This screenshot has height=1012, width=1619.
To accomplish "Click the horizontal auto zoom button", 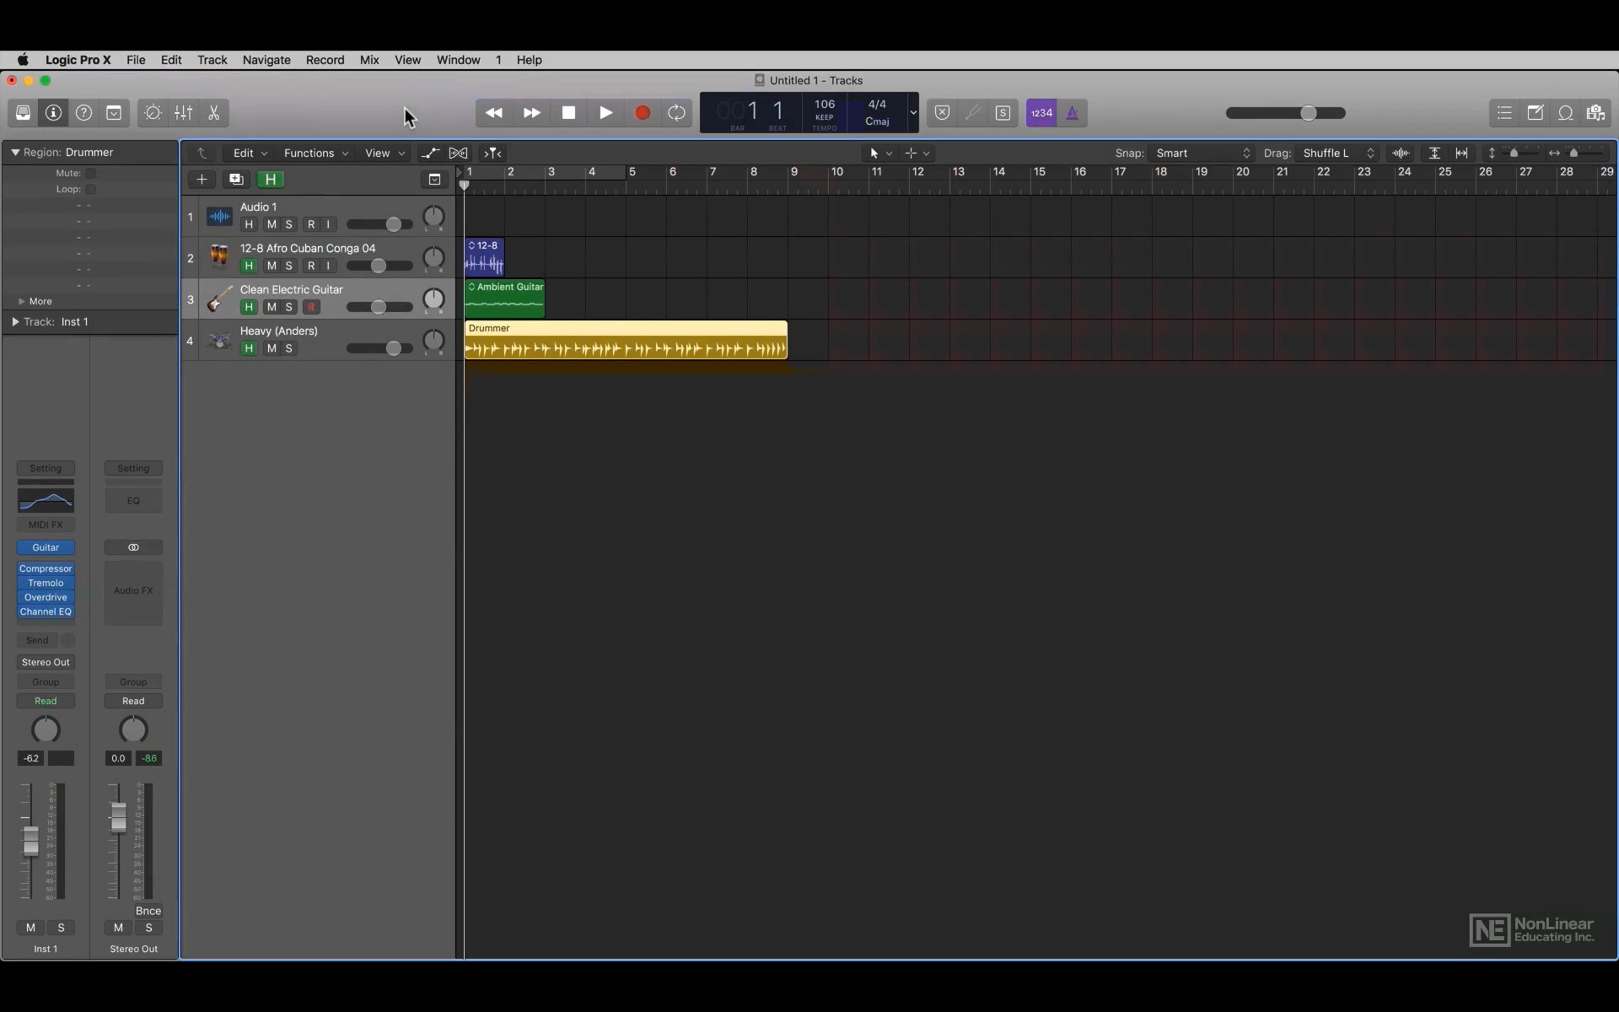I will pos(1462,153).
